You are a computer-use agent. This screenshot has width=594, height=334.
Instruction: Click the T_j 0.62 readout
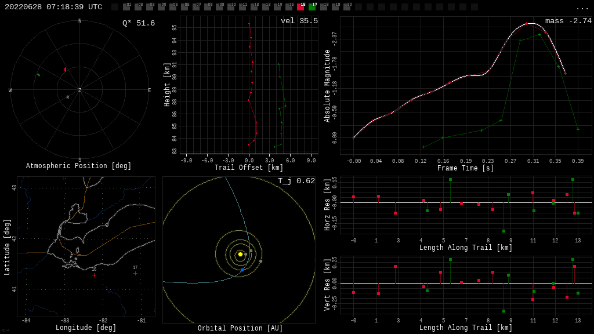pos(296,181)
